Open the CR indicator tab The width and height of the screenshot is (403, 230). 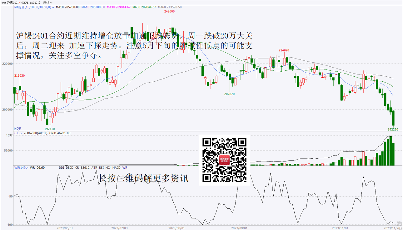[x=77, y=168]
